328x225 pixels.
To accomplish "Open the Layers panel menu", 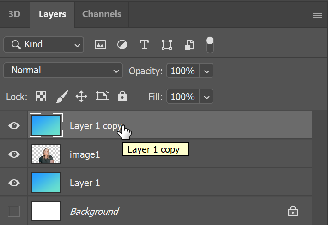I will pyautogui.click(x=317, y=15).
